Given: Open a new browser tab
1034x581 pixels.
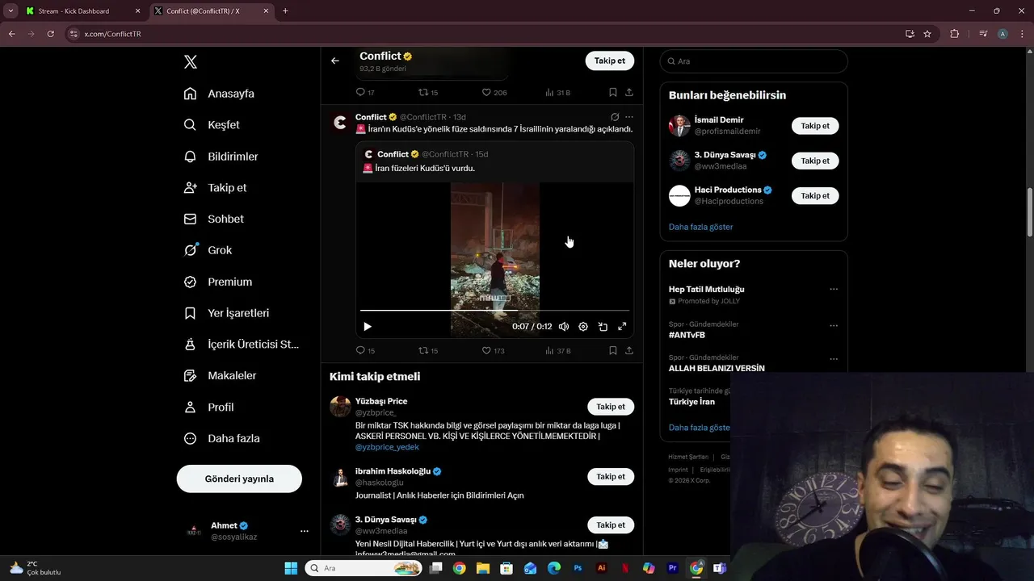Looking at the screenshot, I should click(x=285, y=11).
